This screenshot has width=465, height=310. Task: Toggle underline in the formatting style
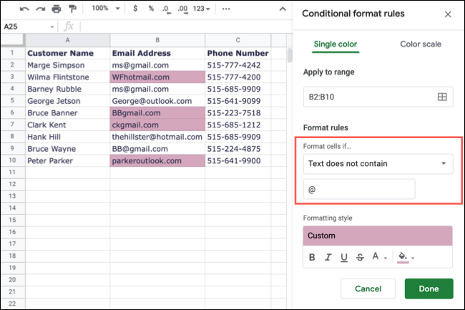coord(344,258)
